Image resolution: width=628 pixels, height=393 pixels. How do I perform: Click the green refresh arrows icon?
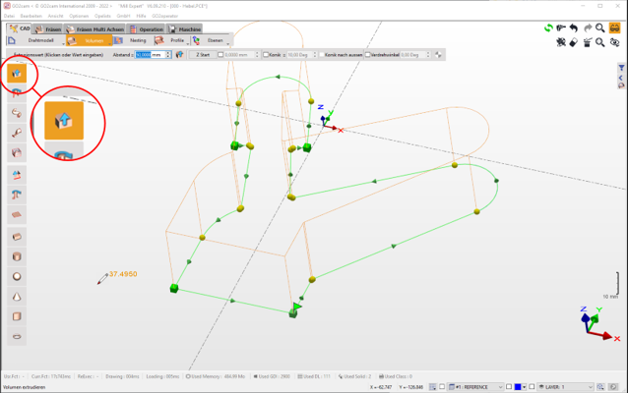point(548,28)
